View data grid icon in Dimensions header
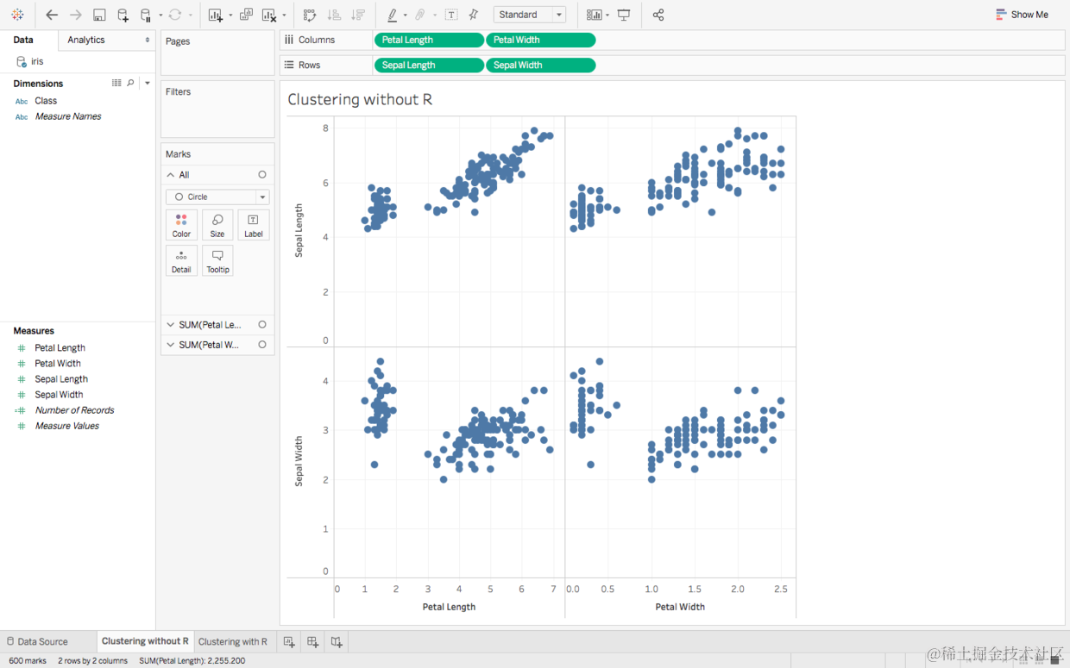Screen dimensions: 1070x668 point(116,83)
